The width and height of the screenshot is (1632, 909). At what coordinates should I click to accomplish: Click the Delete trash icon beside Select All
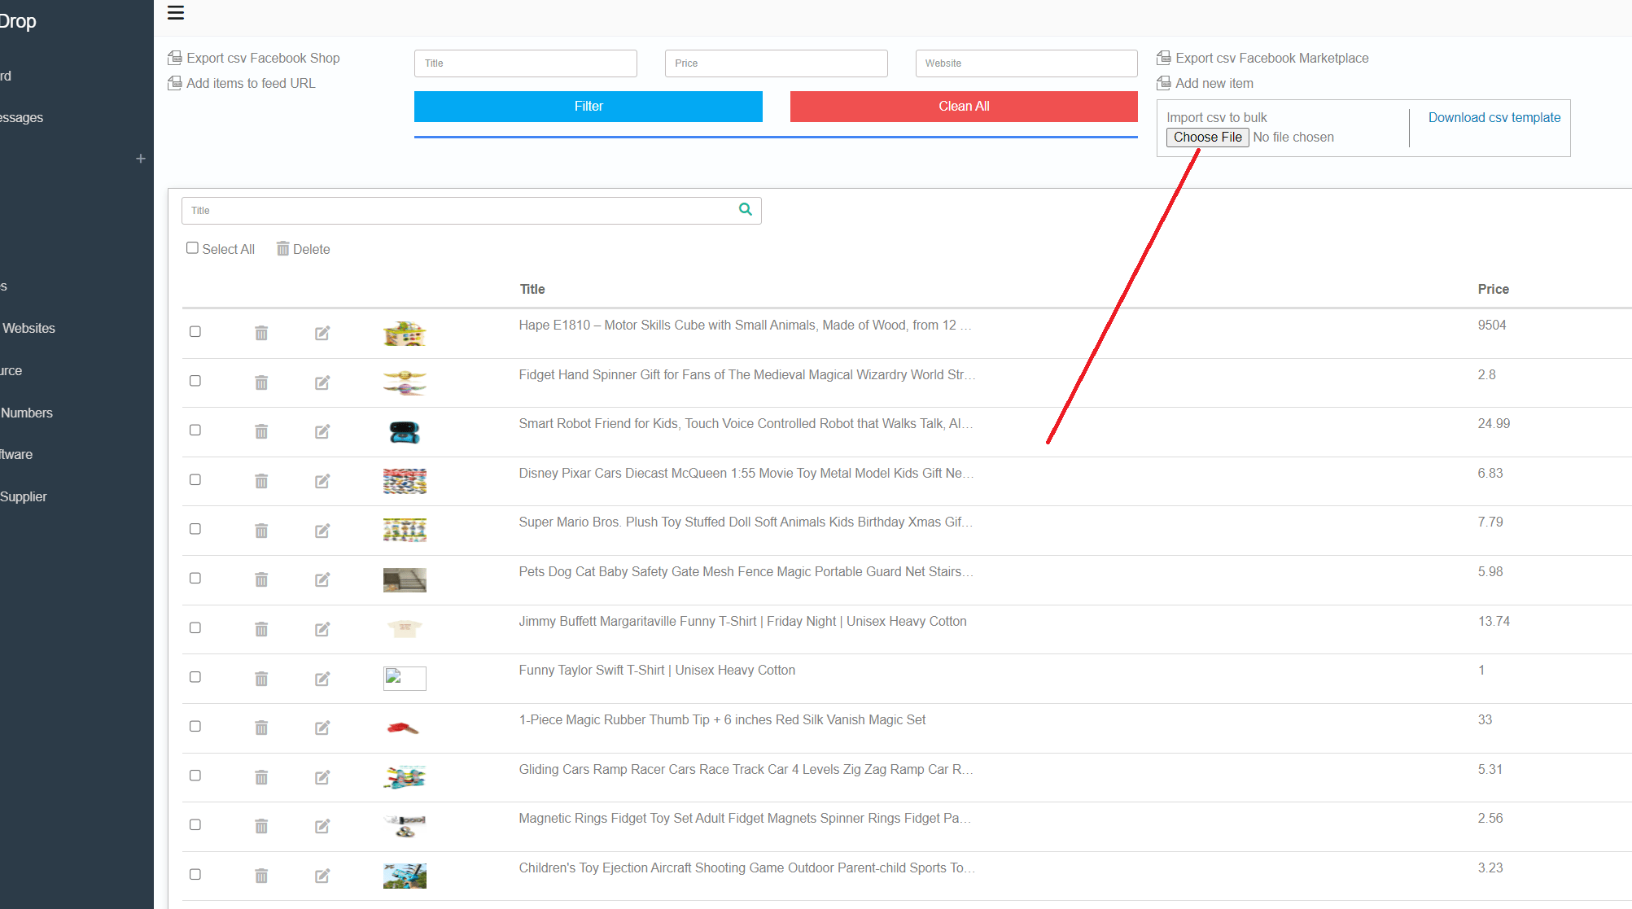[282, 249]
